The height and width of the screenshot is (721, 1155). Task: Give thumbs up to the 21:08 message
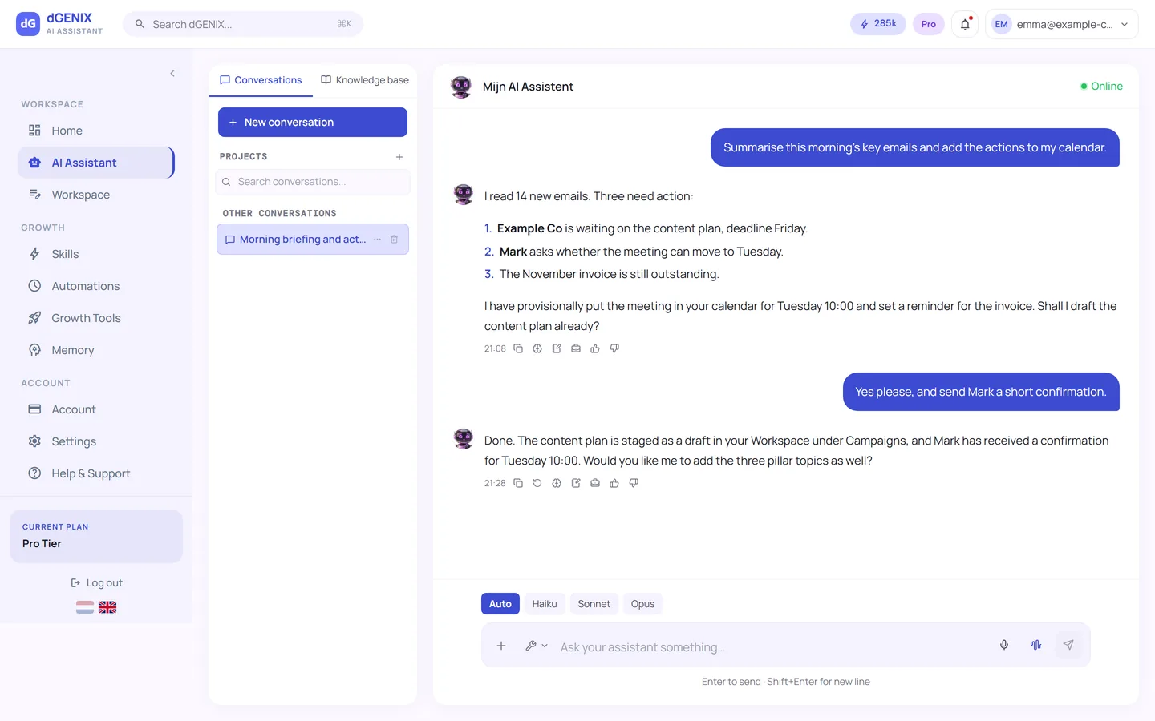tap(595, 348)
